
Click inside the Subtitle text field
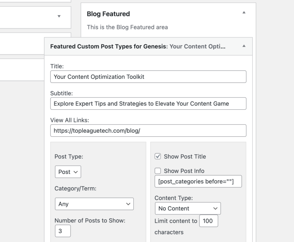coord(148,103)
